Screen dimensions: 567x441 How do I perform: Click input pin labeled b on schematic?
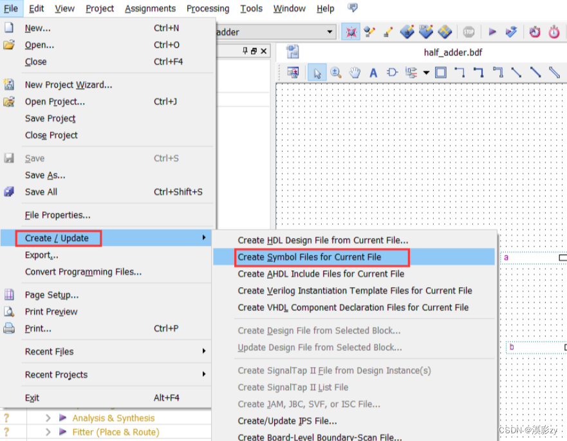(x=537, y=347)
